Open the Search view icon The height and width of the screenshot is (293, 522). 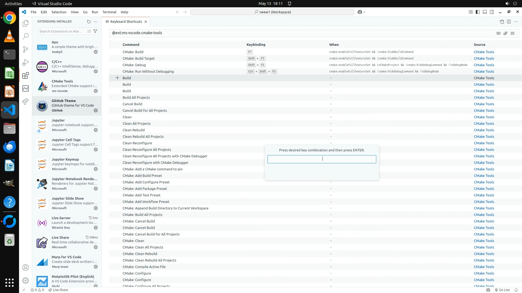tap(26, 36)
